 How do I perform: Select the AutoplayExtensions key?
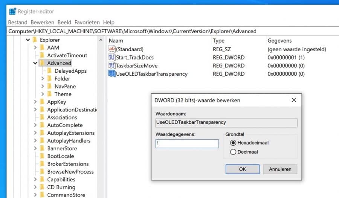click(71, 133)
